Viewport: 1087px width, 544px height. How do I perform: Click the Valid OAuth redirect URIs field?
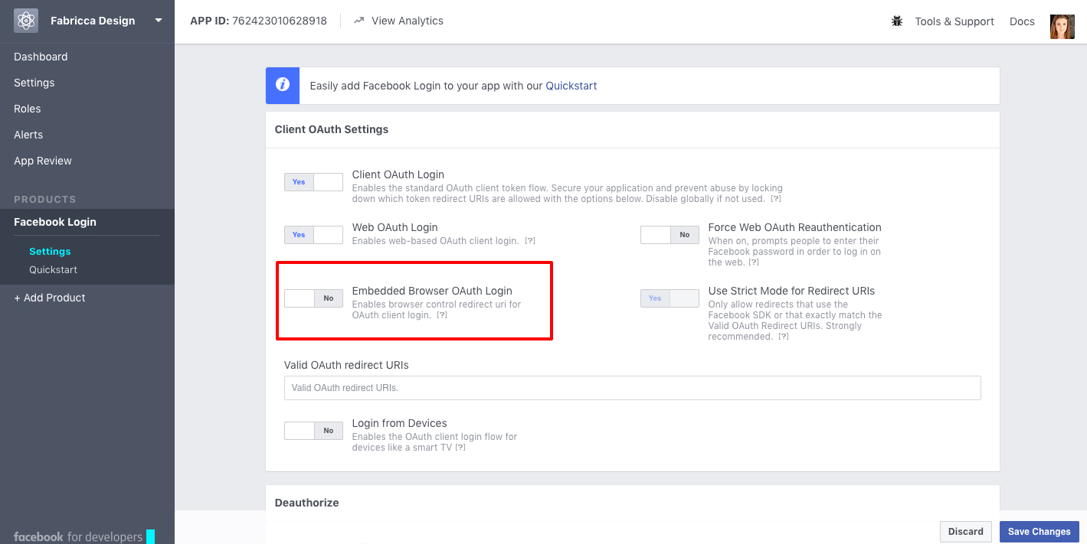[632, 388]
